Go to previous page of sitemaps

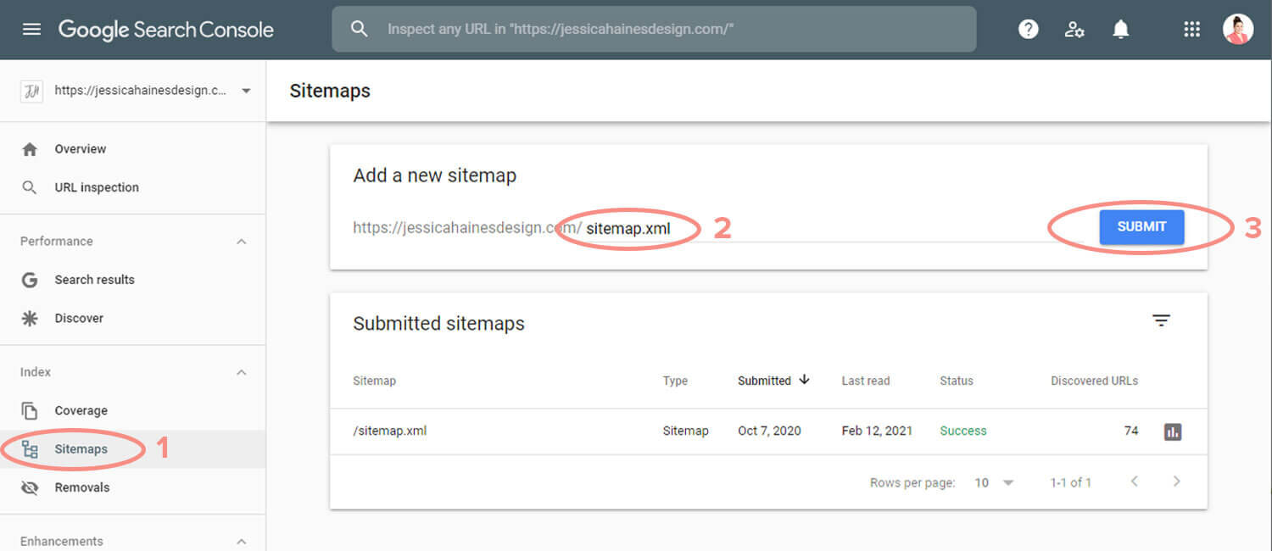1134,481
